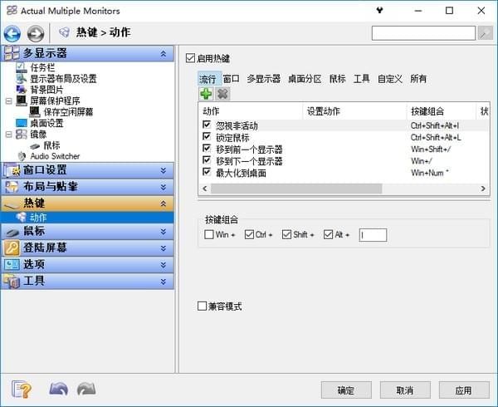
Task: Focus the hotkey key input field
Action: 373,235
